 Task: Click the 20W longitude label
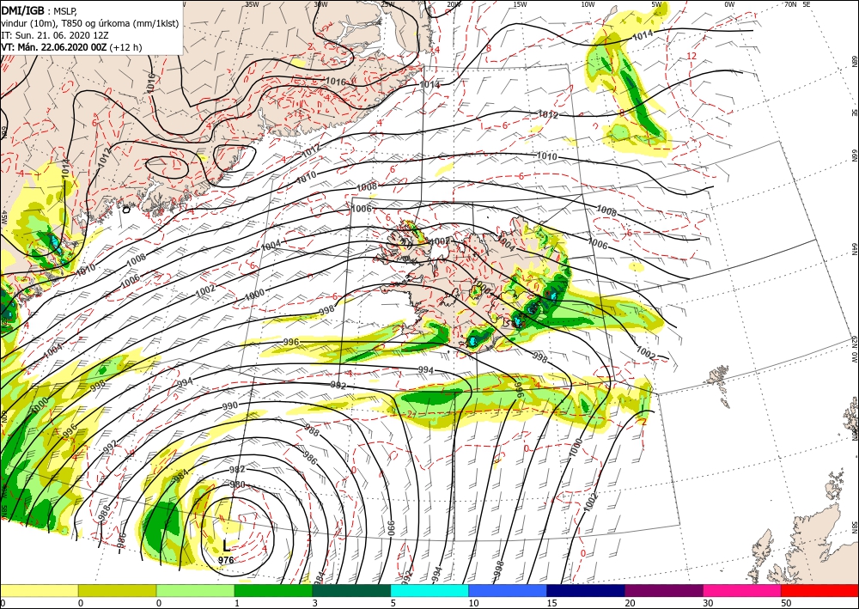[x=453, y=3]
